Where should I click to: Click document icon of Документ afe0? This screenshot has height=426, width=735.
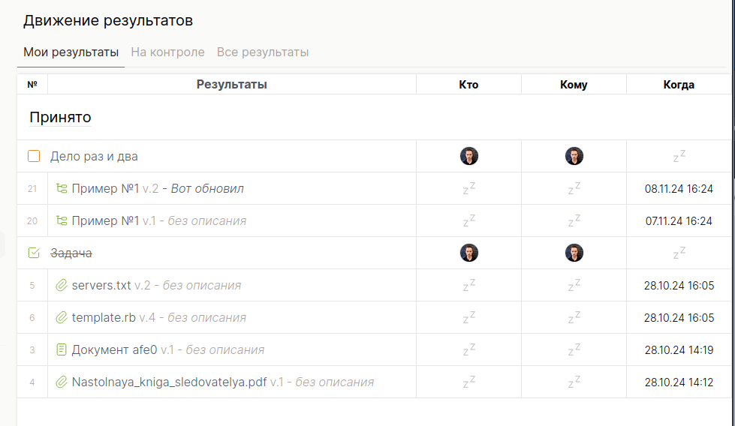point(62,349)
